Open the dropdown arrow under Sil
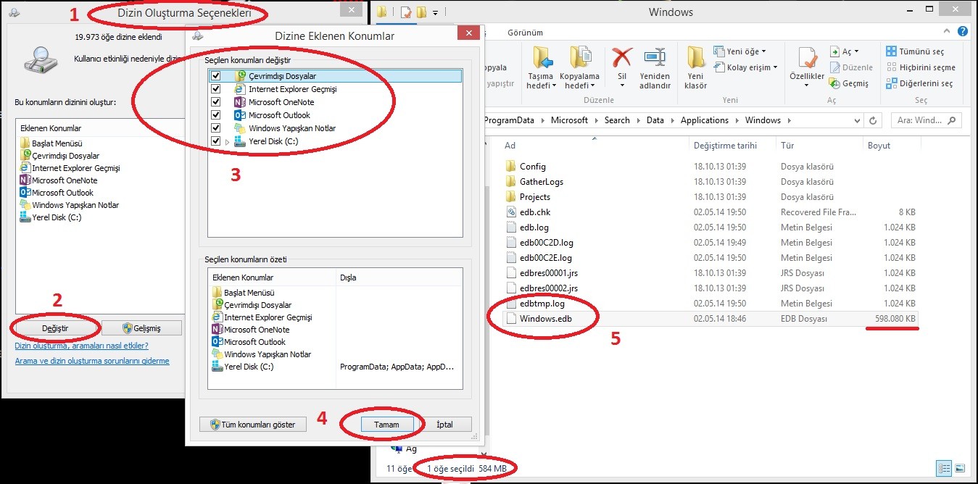 point(621,85)
